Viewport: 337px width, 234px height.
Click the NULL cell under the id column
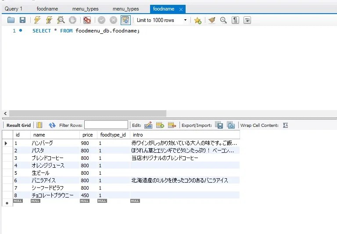18,201
